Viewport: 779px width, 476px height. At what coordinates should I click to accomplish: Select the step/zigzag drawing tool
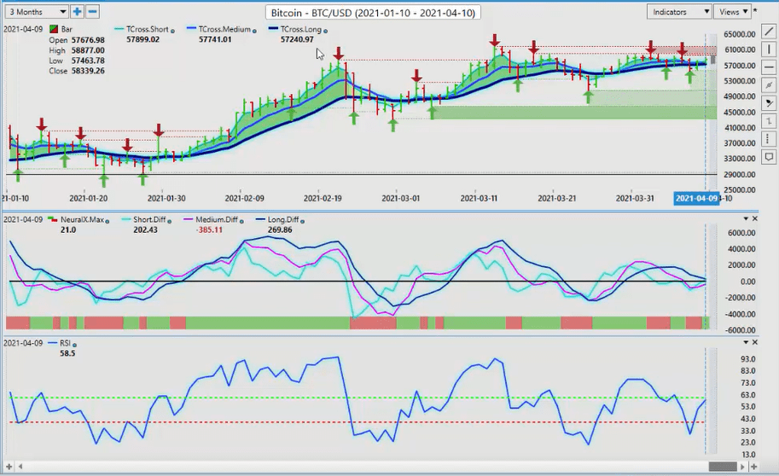tap(769, 121)
